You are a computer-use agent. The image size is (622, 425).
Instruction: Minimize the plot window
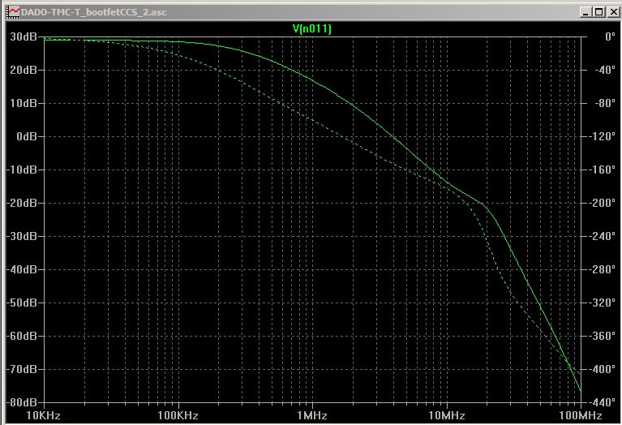[x=586, y=12]
